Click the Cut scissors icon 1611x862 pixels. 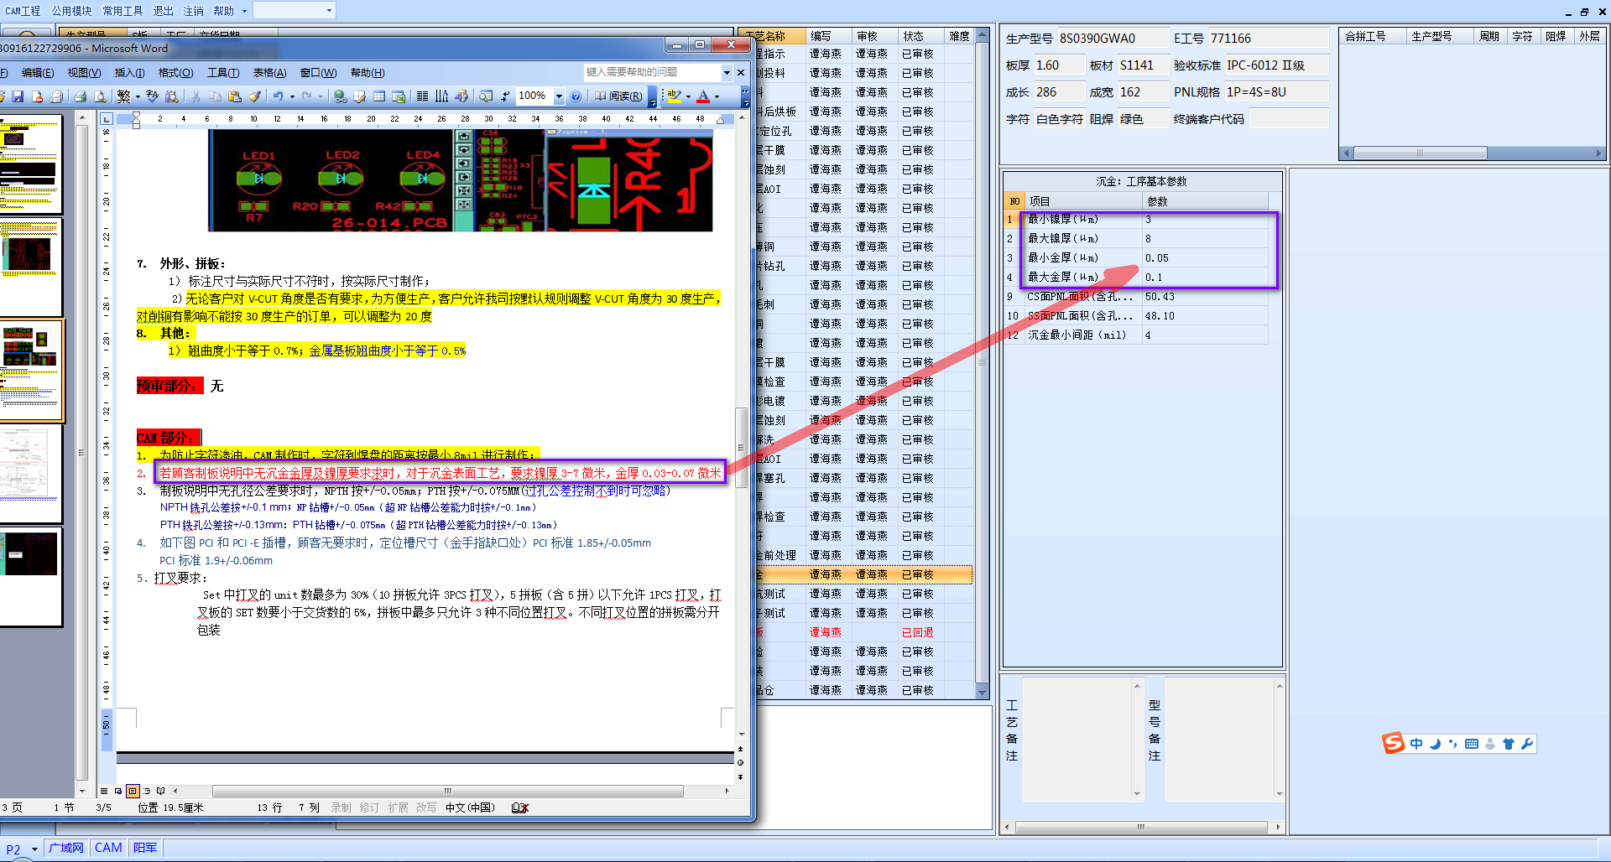[196, 96]
